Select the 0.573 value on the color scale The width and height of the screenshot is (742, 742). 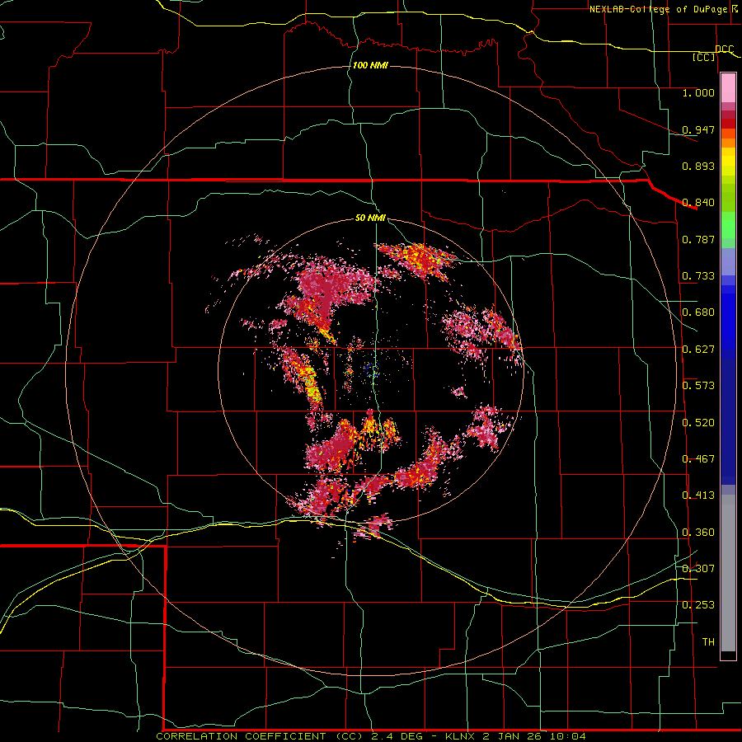coord(698,386)
